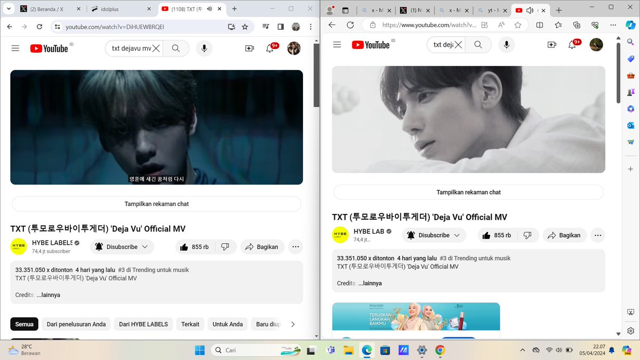Show next filter chips arrow in Chrome
Image resolution: width=640 pixels, height=360 pixels.
[292, 324]
